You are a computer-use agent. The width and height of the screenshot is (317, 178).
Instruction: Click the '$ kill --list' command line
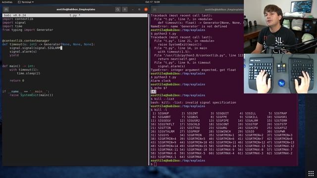(162, 99)
